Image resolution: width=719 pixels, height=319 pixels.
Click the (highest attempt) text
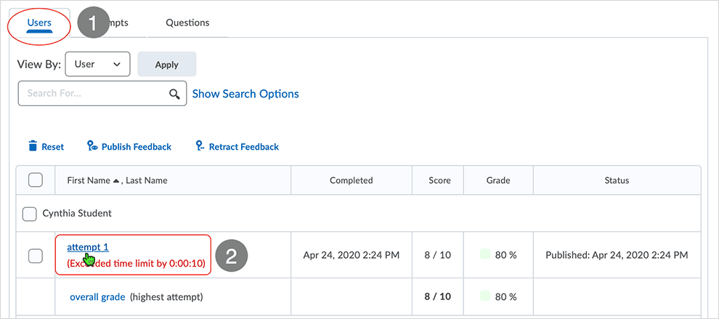pyautogui.click(x=166, y=297)
